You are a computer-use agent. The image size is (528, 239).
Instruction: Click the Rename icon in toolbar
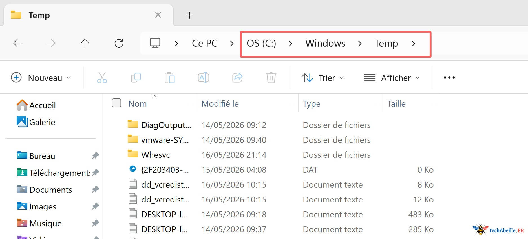(x=204, y=78)
